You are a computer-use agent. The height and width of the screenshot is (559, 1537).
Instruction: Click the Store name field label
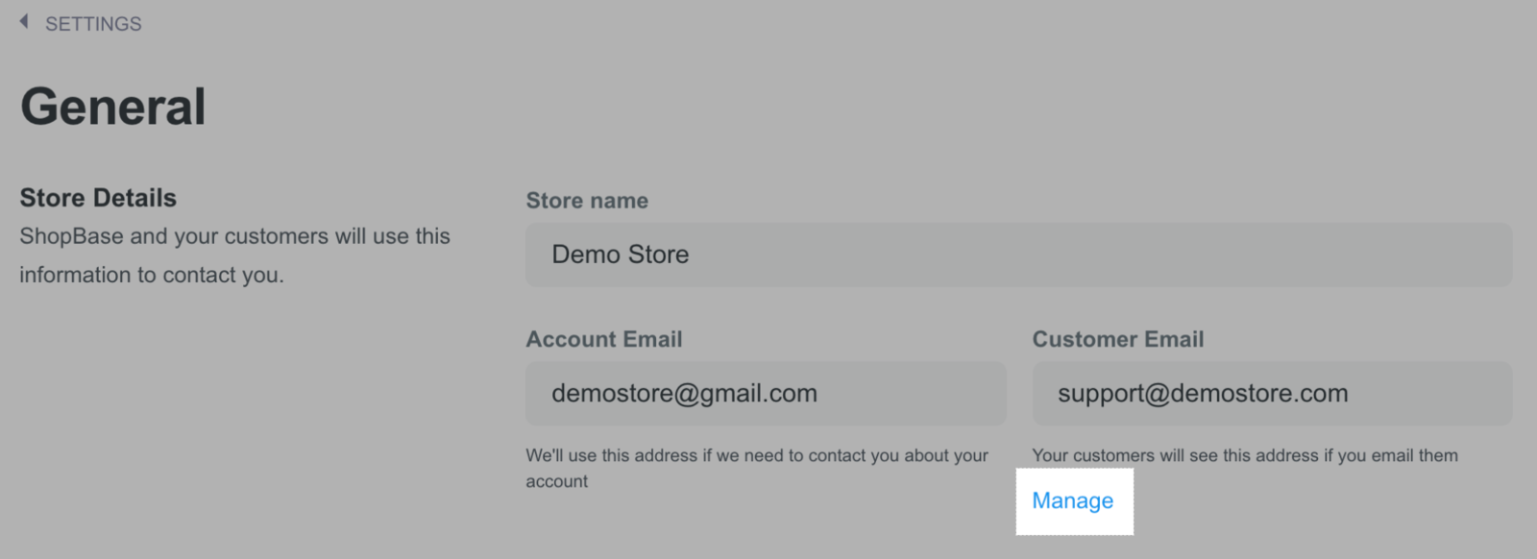click(x=587, y=201)
